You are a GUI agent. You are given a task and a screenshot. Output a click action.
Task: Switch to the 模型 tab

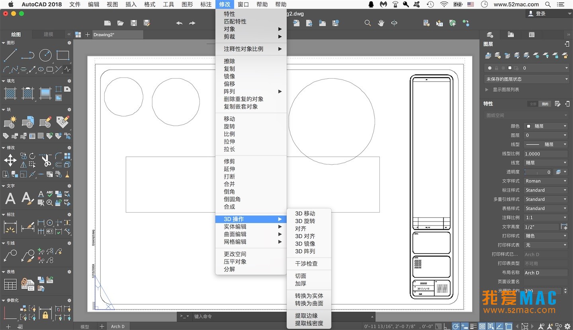tap(84, 326)
